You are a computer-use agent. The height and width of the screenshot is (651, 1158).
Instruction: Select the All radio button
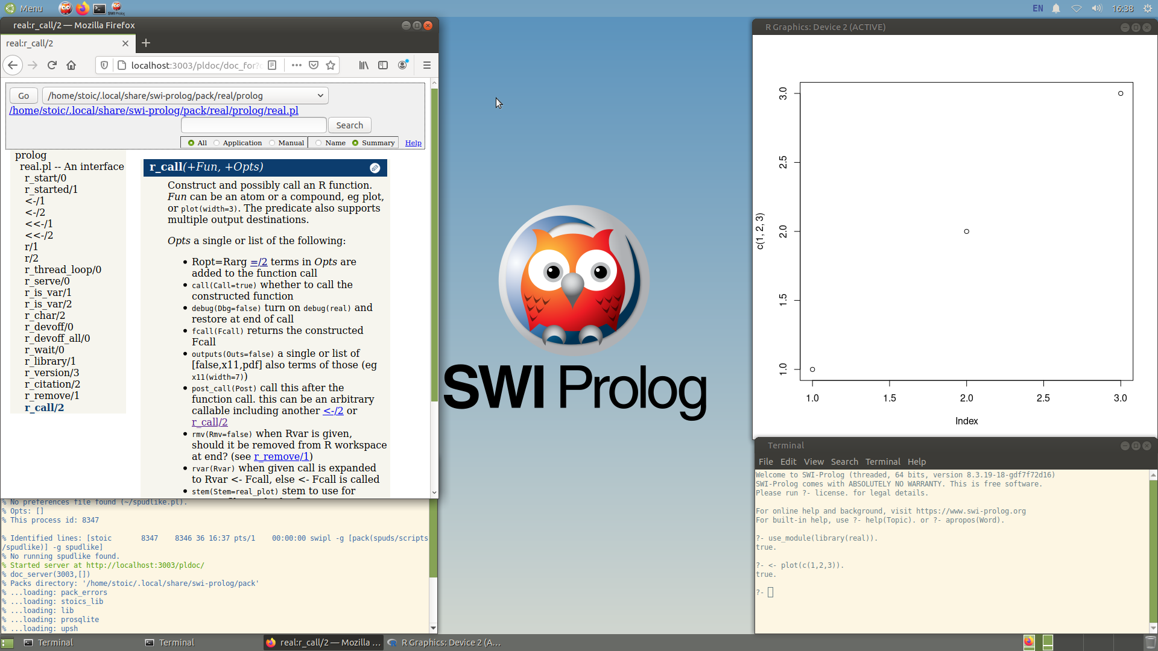(x=191, y=143)
